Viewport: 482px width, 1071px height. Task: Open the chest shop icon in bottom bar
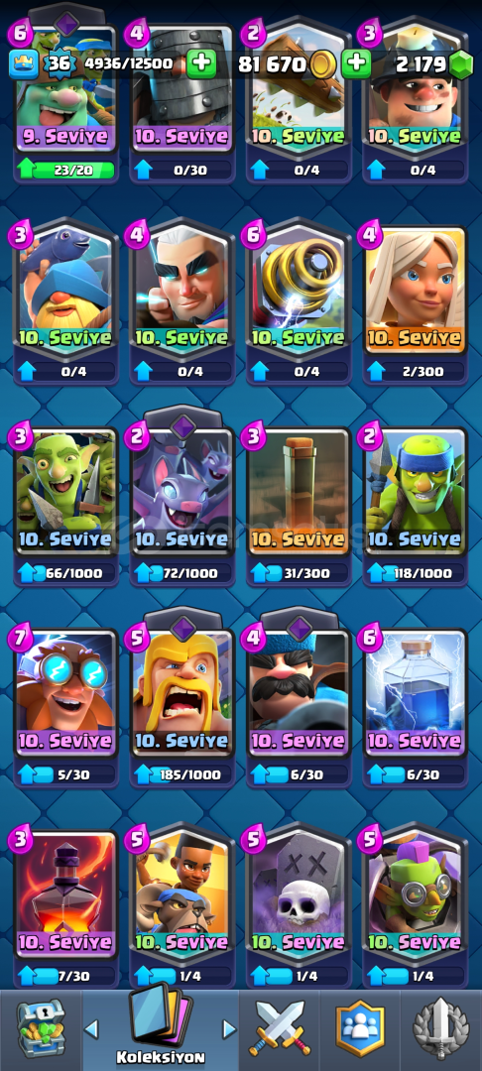pos(41,1026)
